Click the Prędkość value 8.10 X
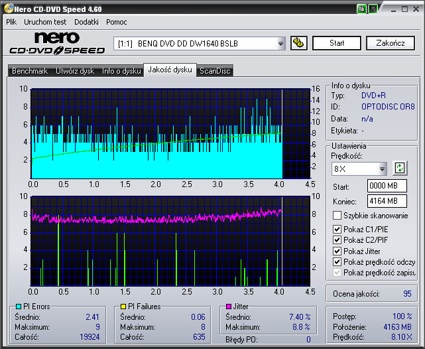Viewport: 425px width, 349px height. click(401, 337)
